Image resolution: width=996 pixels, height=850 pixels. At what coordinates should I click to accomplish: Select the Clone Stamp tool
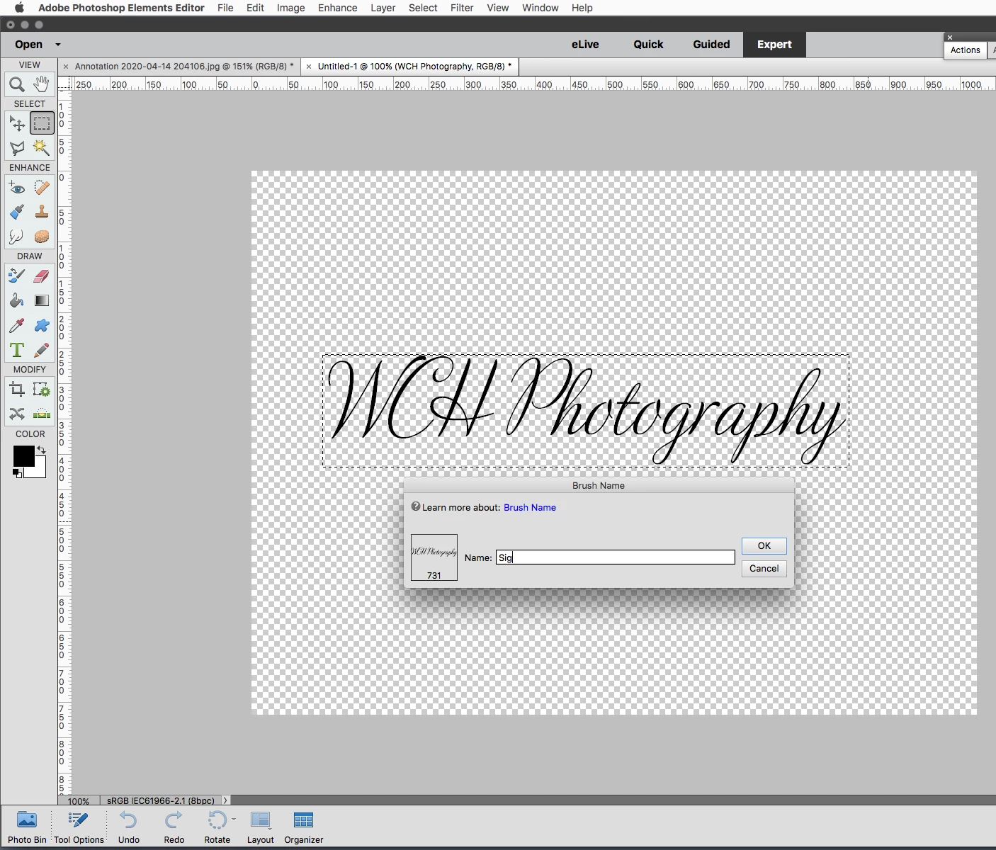click(x=42, y=212)
